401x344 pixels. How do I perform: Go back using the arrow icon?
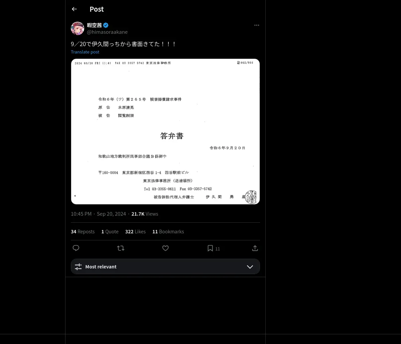pyautogui.click(x=74, y=9)
